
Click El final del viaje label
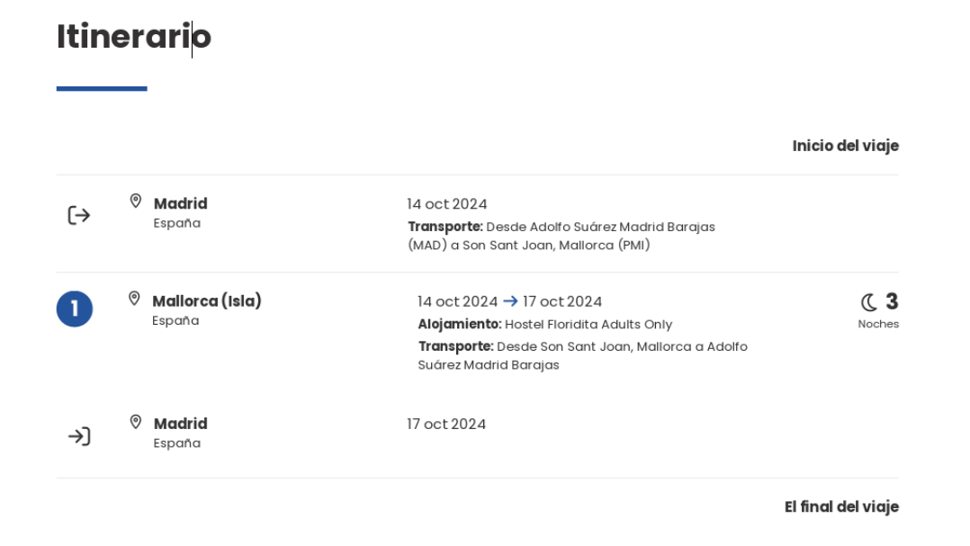(x=841, y=507)
